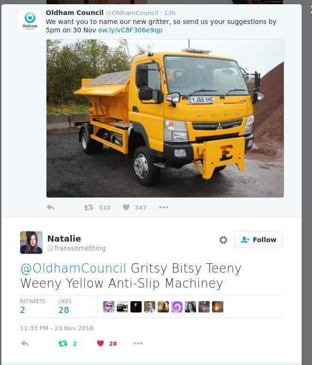Open the ow.ly/vC8F306e9qp link

pos(130,30)
